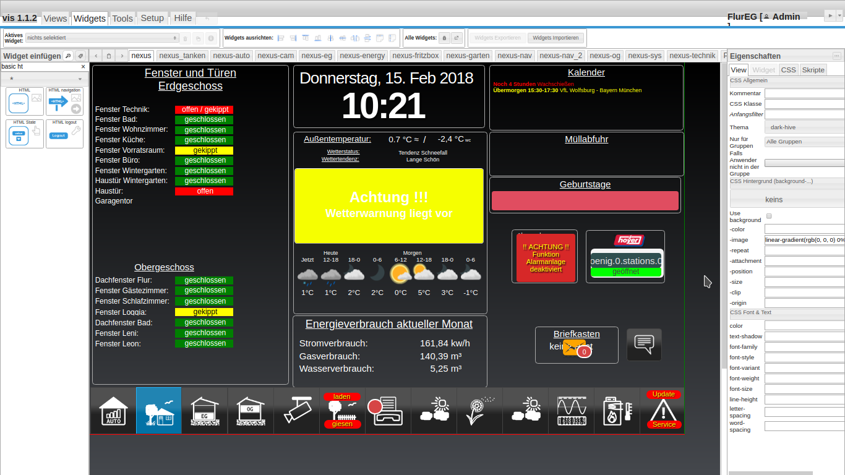Viewport: 845px width, 475px height.
Task: Expand the dropdown arrow next to play
Action: coord(840,16)
